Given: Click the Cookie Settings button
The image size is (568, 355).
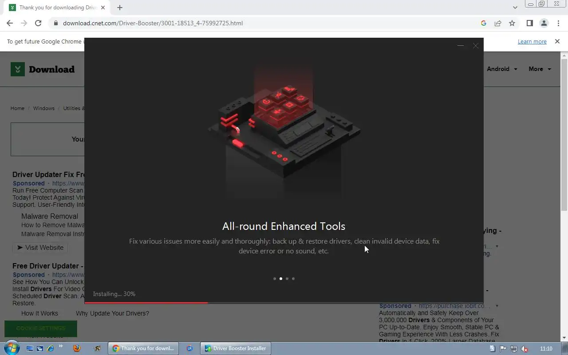Looking at the screenshot, I should (x=40, y=328).
